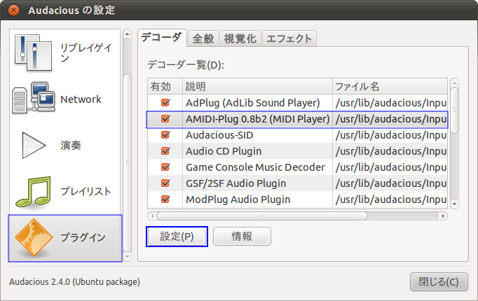Viewport: 478px width, 301px height.
Task: Select the GSF/2SF Audio Plugin row text
Action: pyautogui.click(x=236, y=183)
